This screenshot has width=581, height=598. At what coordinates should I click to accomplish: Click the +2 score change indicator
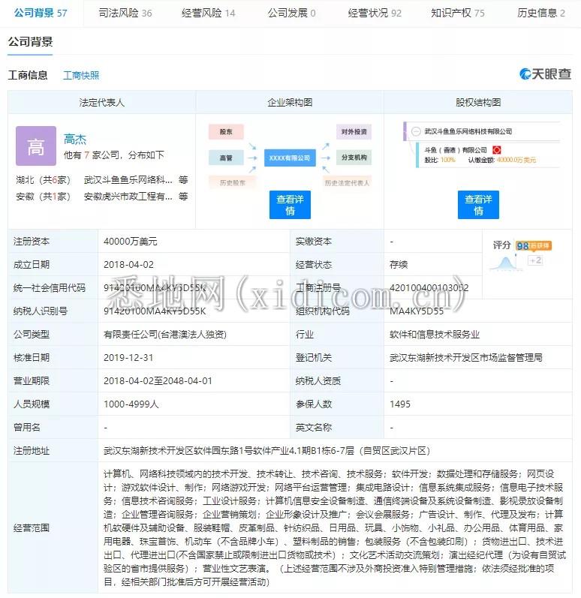tap(535, 260)
